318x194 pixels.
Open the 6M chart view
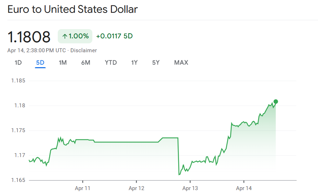point(86,63)
